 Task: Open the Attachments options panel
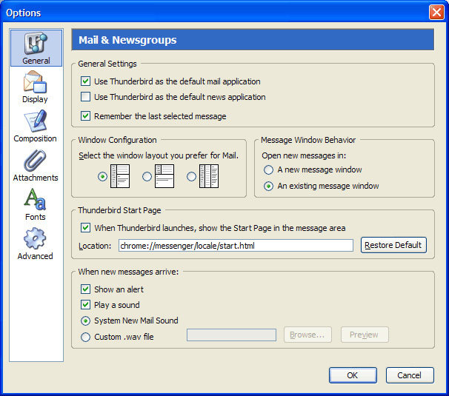36,165
